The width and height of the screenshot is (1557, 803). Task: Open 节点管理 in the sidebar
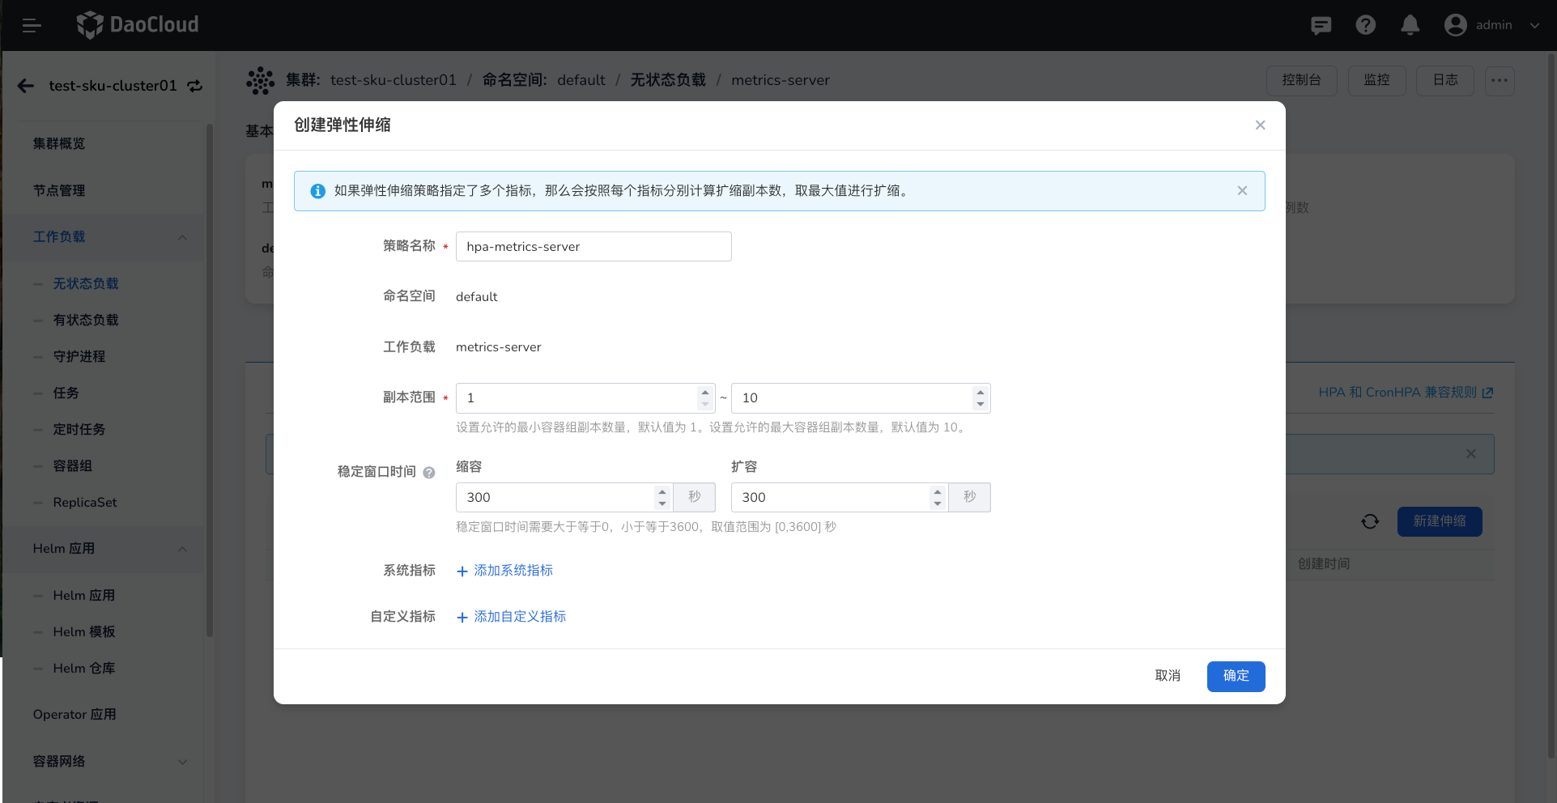(59, 191)
